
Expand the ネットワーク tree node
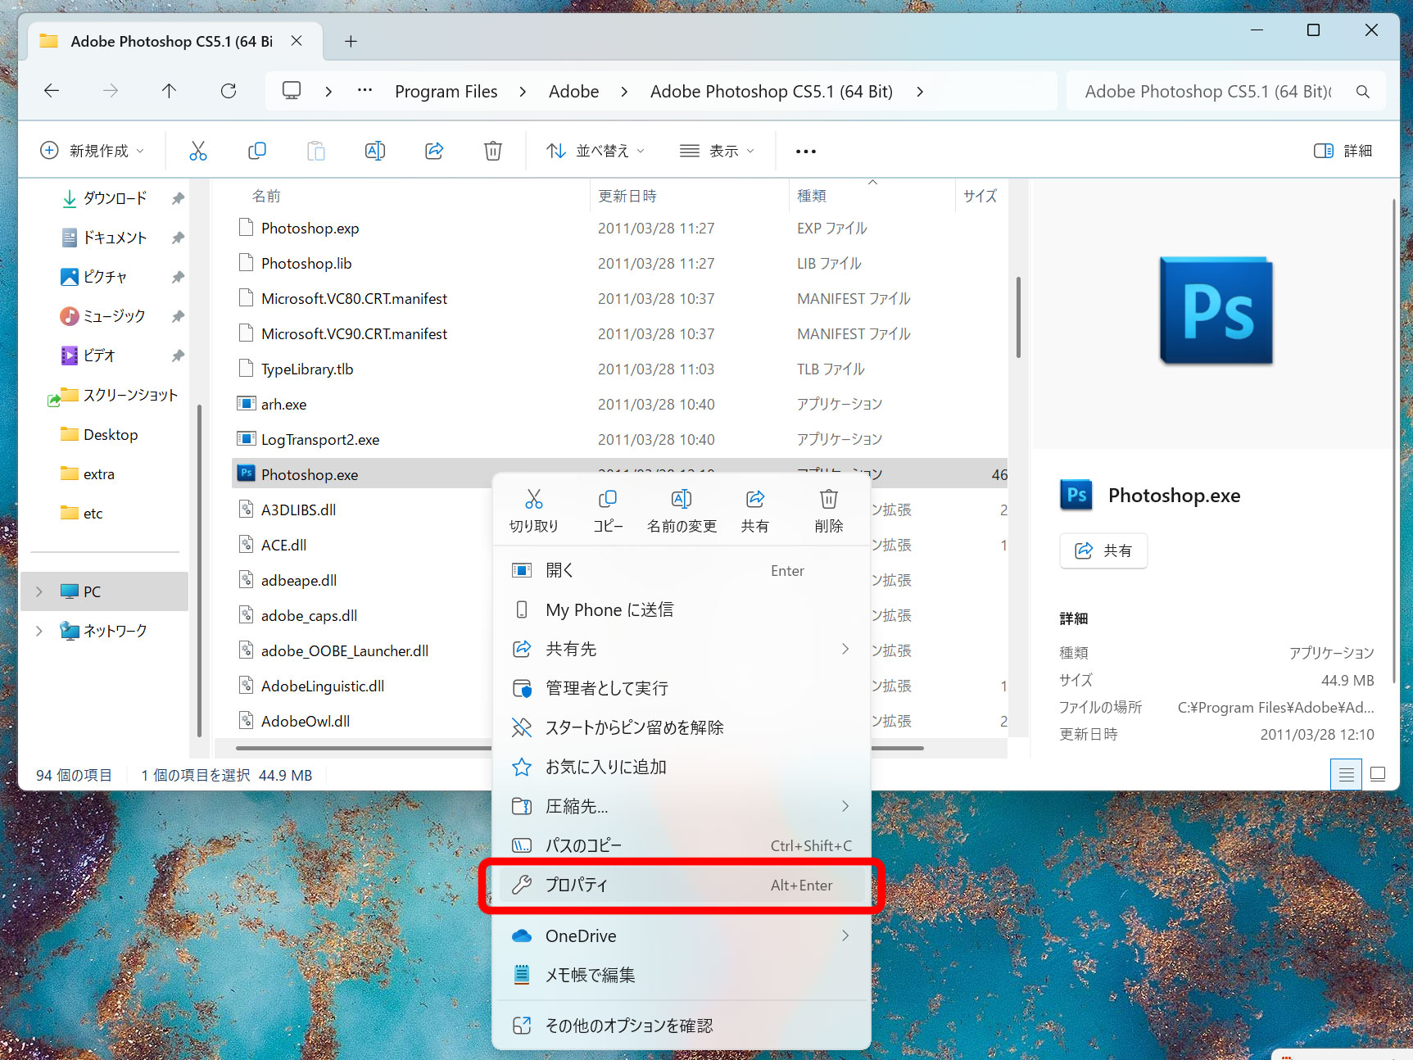tap(38, 631)
